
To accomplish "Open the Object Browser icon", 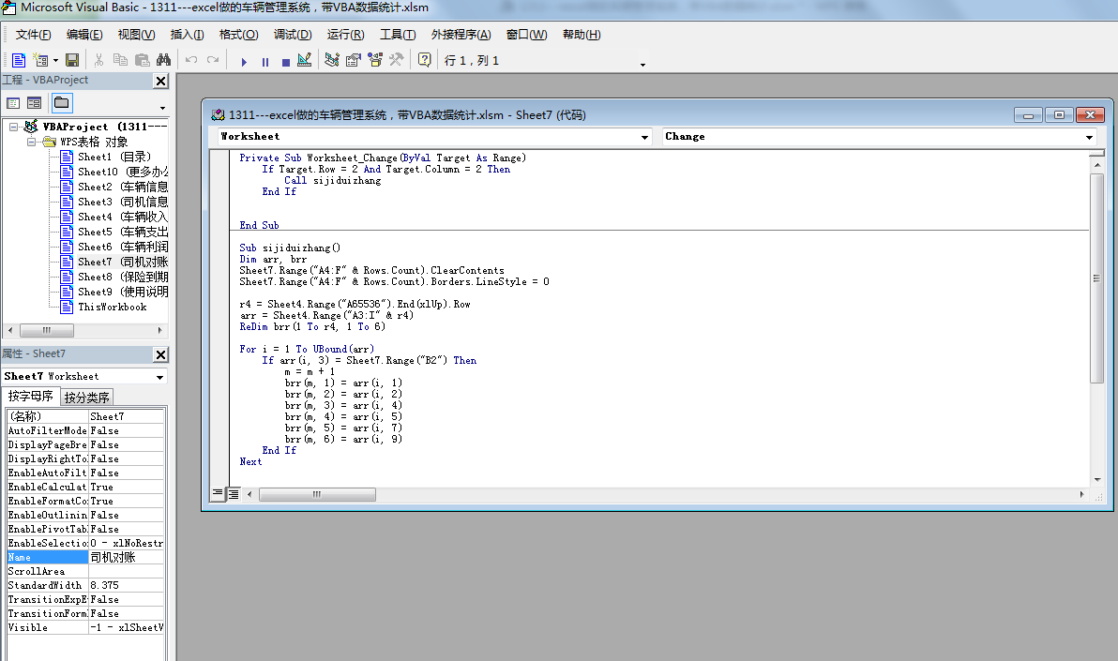I will (375, 61).
